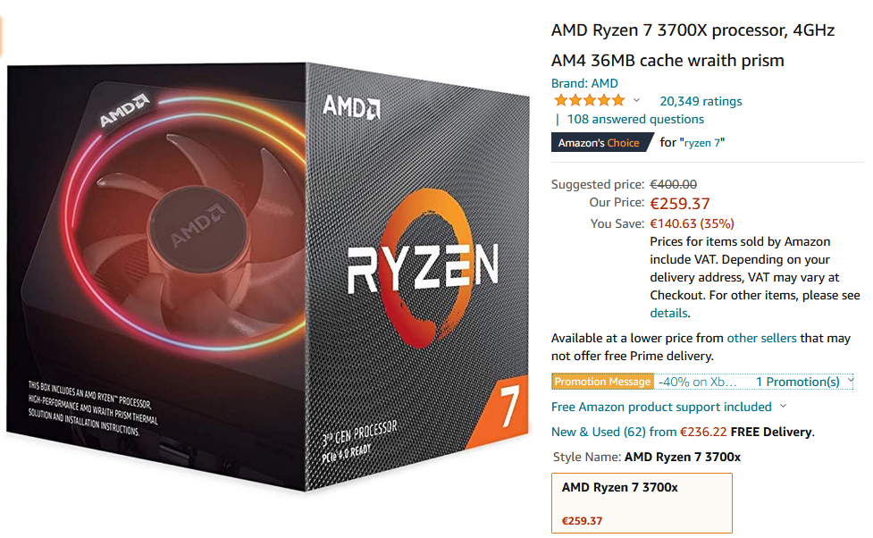Visit the Brand: AMD store link
Viewport: 873px width, 538px height.
584,83
